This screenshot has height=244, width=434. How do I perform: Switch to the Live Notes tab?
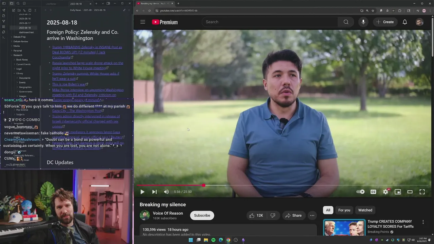pyautogui.click(x=51, y=4)
